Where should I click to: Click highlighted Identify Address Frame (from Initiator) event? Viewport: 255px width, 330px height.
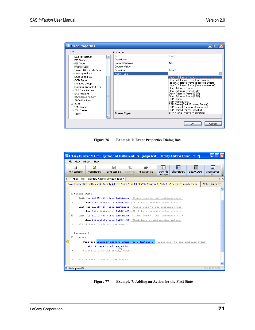click(x=125, y=242)
